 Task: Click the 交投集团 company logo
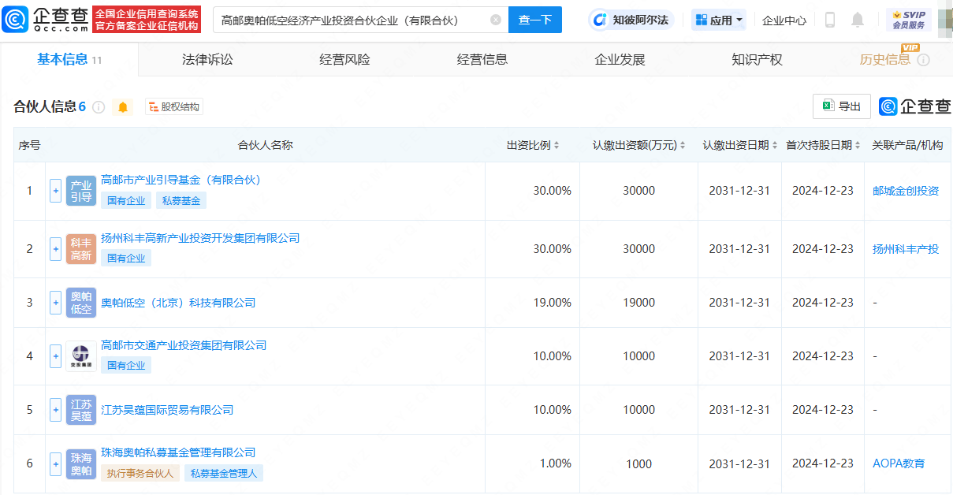coord(81,356)
